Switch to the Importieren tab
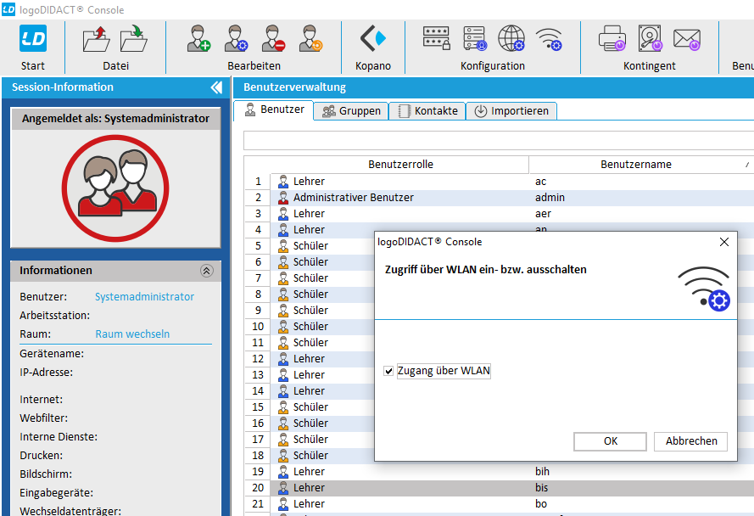The image size is (754, 516). pyautogui.click(x=511, y=111)
